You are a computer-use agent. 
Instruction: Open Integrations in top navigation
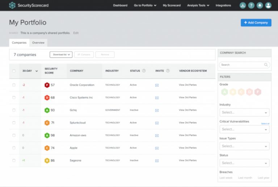point(223,5)
